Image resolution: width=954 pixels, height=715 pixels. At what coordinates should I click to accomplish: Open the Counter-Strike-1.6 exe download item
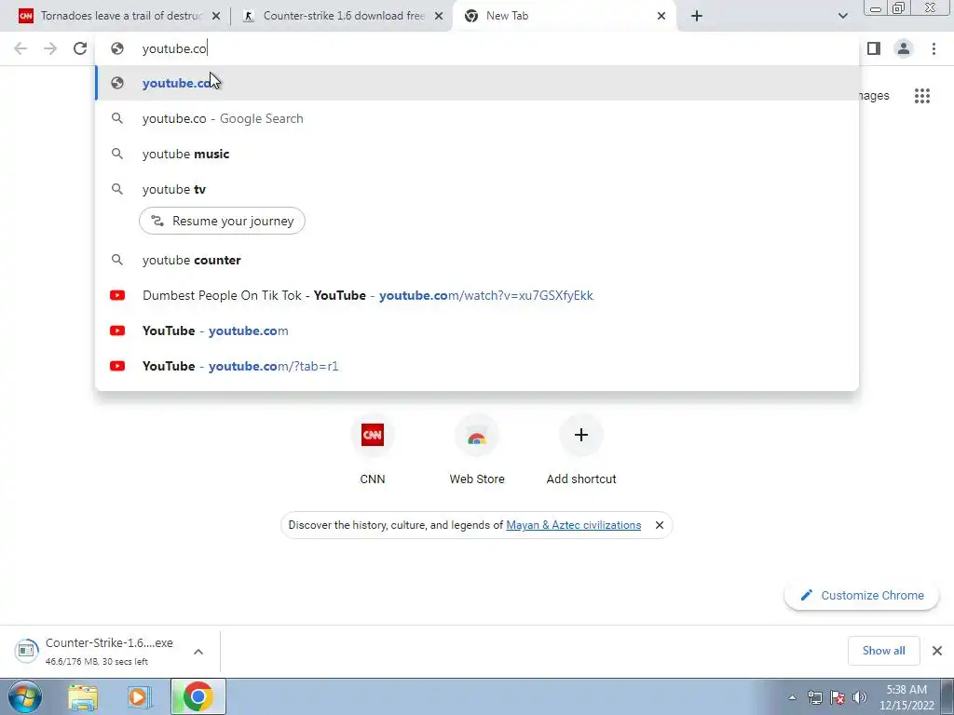pyautogui.click(x=94, y=651)
